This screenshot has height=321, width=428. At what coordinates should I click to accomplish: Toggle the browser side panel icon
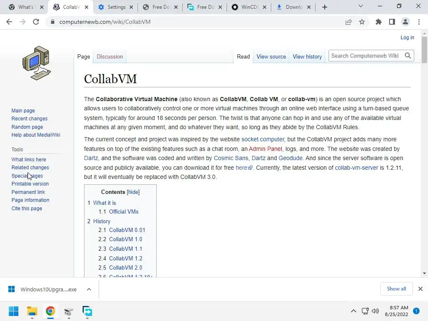[392, 22]
